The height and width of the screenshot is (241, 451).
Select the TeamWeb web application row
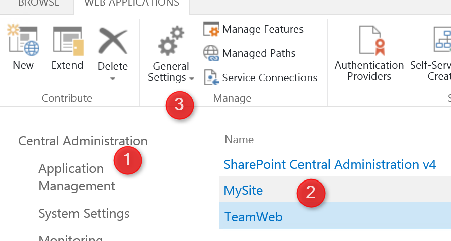pyautogui.click(x=335, y=216)
